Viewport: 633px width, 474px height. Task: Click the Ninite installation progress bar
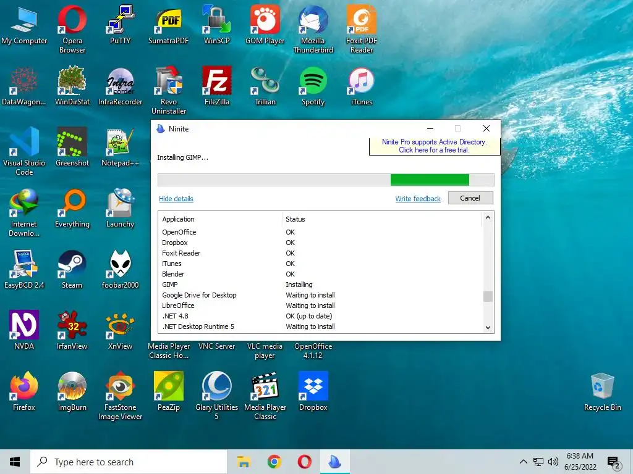(326, 180)
